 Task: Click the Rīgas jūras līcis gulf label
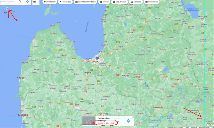pyautogui.click(x=87, y=27)
